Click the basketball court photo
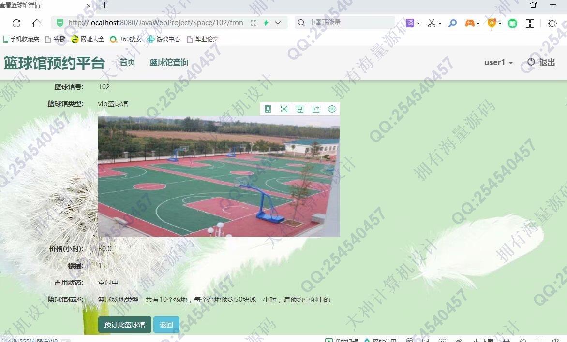Image resolution: width=567 pixels, height=342 pixels. pyautogui.click(x=219, y=176)
